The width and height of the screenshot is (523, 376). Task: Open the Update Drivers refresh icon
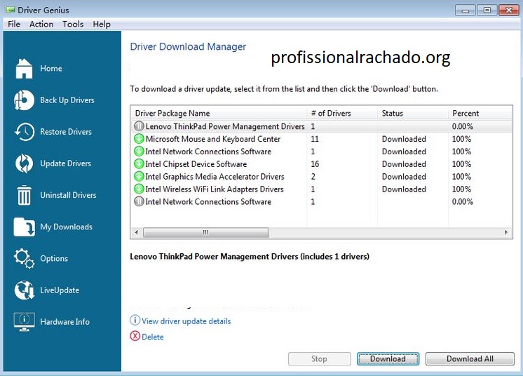24,163
